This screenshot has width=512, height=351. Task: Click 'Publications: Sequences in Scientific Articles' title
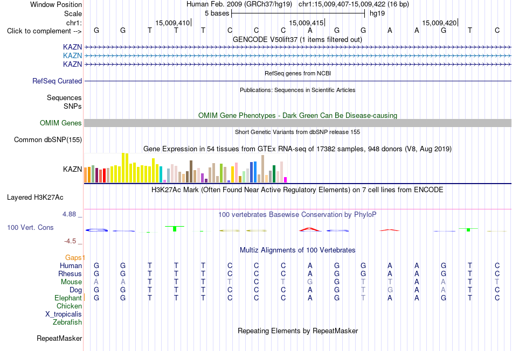tap(297, 90)
